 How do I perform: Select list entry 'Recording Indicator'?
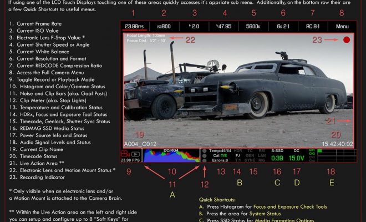(x=42, y=178)
